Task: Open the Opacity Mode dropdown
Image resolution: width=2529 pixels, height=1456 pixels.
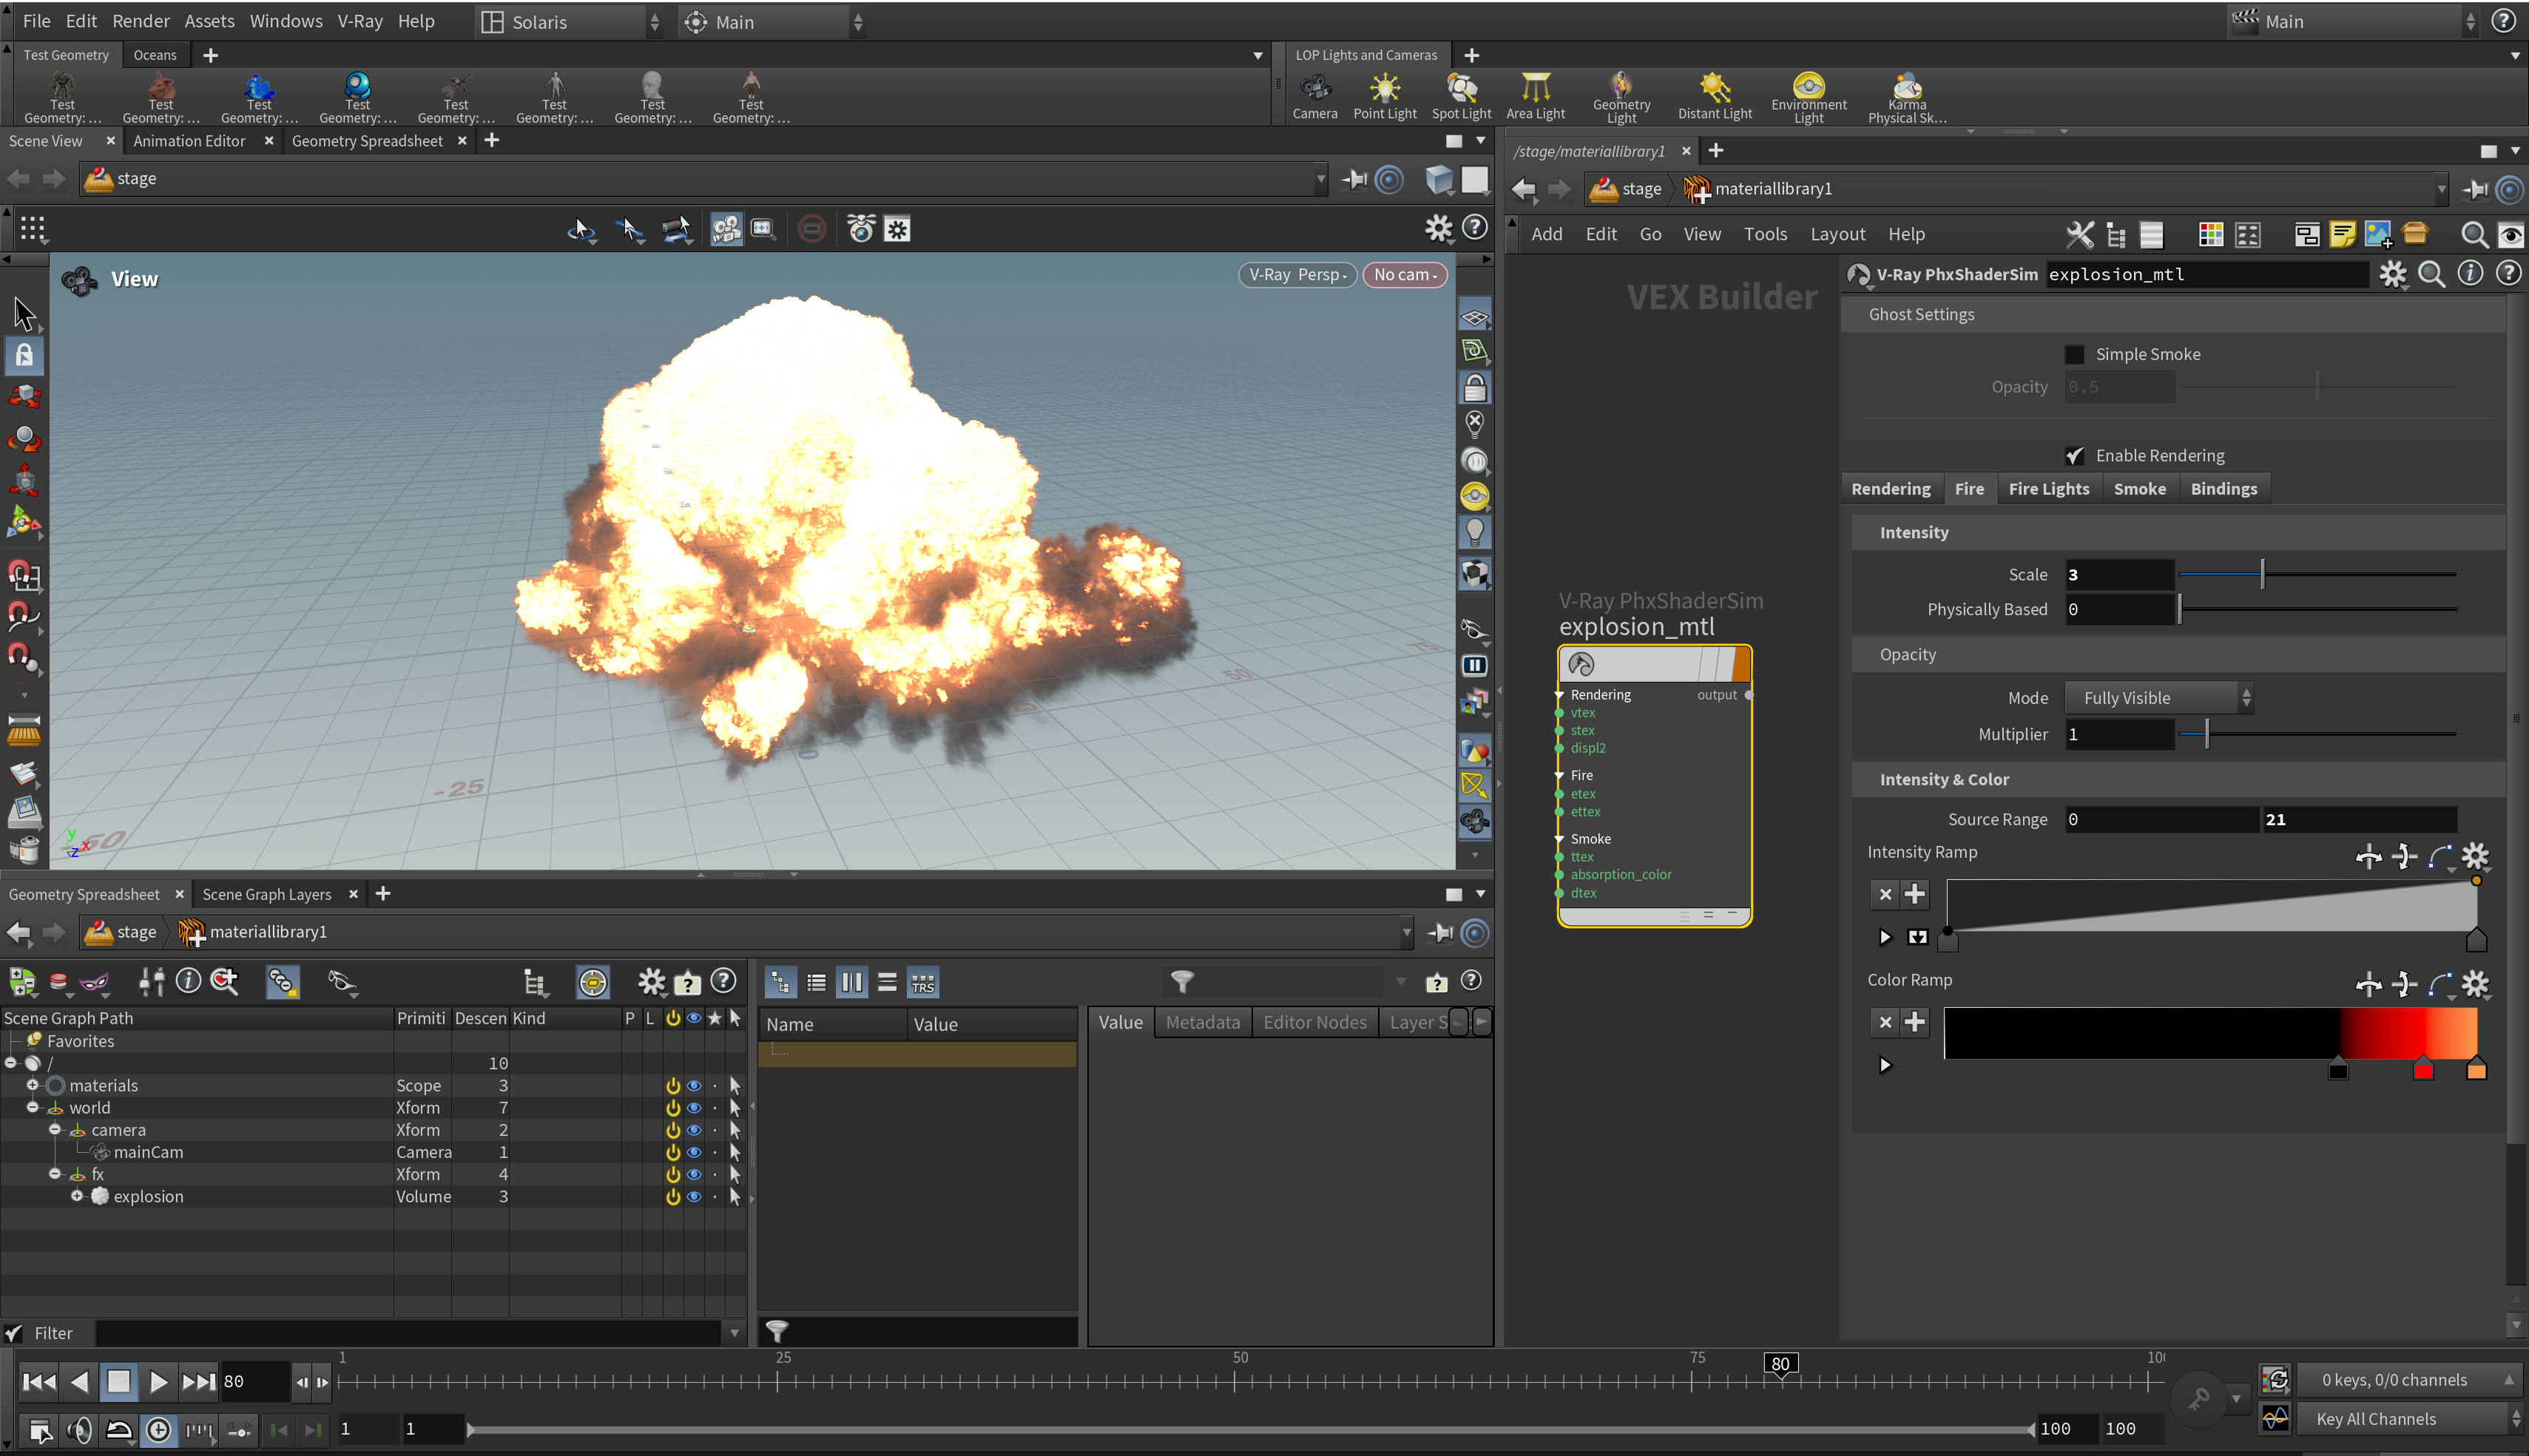Action: (2158, 698)
